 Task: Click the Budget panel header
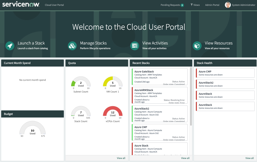pos(32,114)
